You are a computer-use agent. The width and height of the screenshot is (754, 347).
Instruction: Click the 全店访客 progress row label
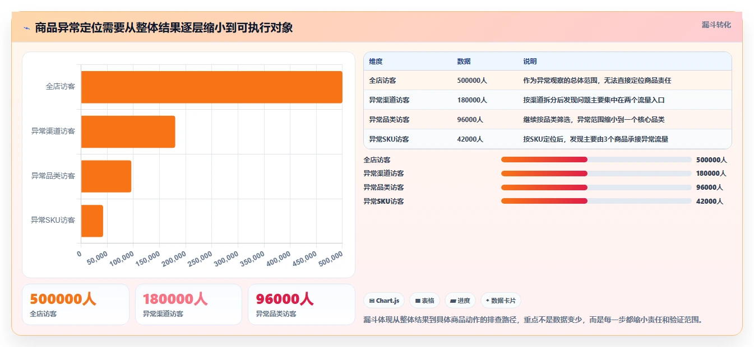(x=377, y=160)
